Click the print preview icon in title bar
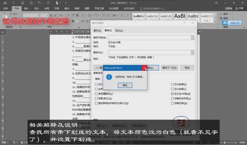247x145 pixels. pyautogui.click(x=31, y=3)
